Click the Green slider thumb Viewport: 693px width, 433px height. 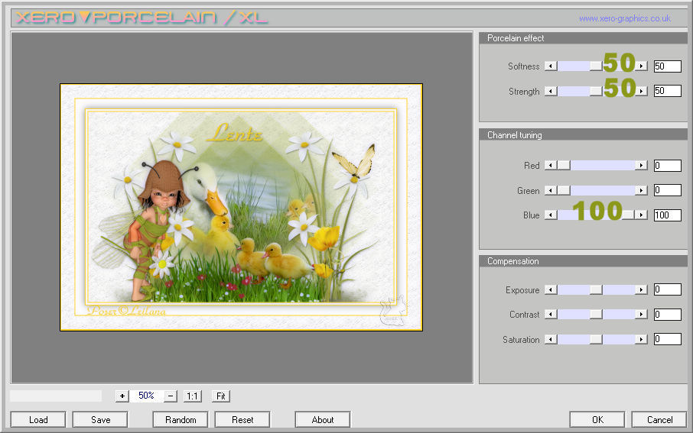click(x=564, y=190)
